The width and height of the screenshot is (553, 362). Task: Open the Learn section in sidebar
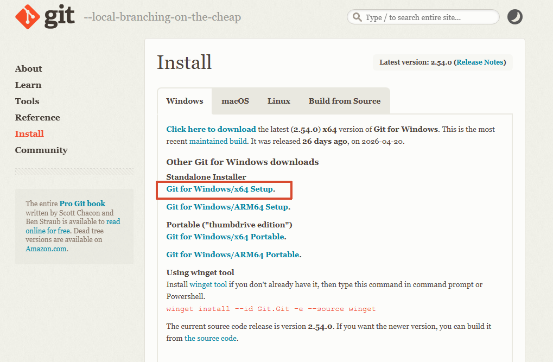[28, 85]
